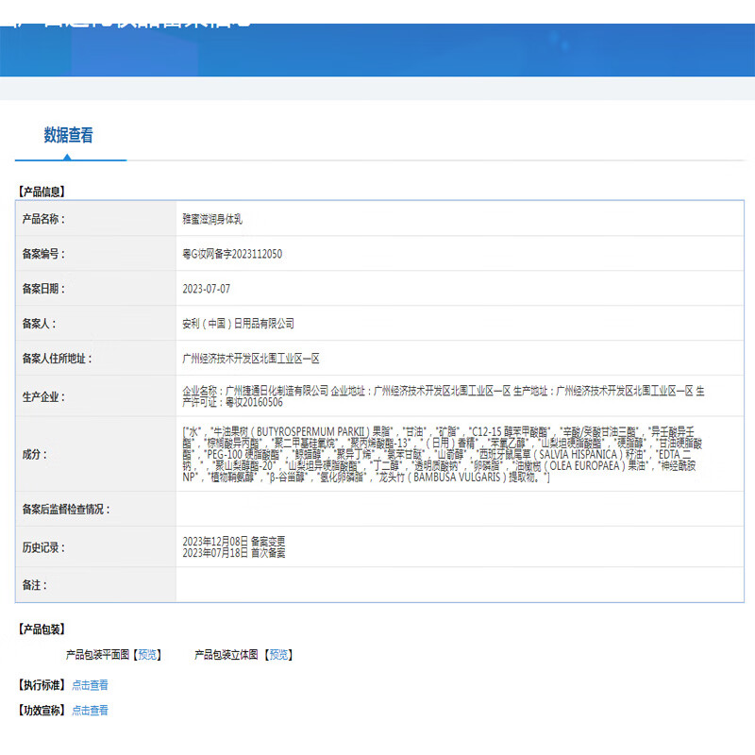Viewport: 755px width, 755px height.
Task: Click the 生产企业 information cell
Action: pyautogui.click(x=396, y=393)
